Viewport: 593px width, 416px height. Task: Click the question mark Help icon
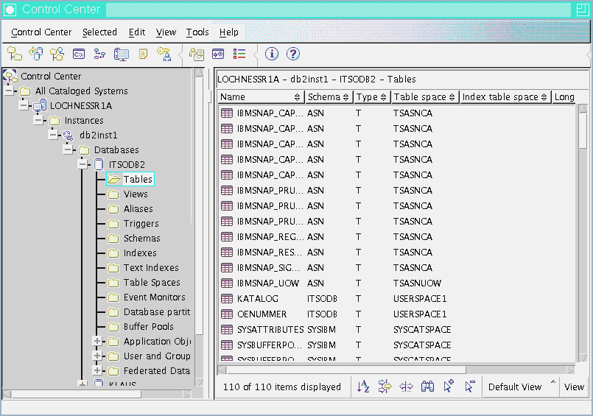tap(293, 54)
